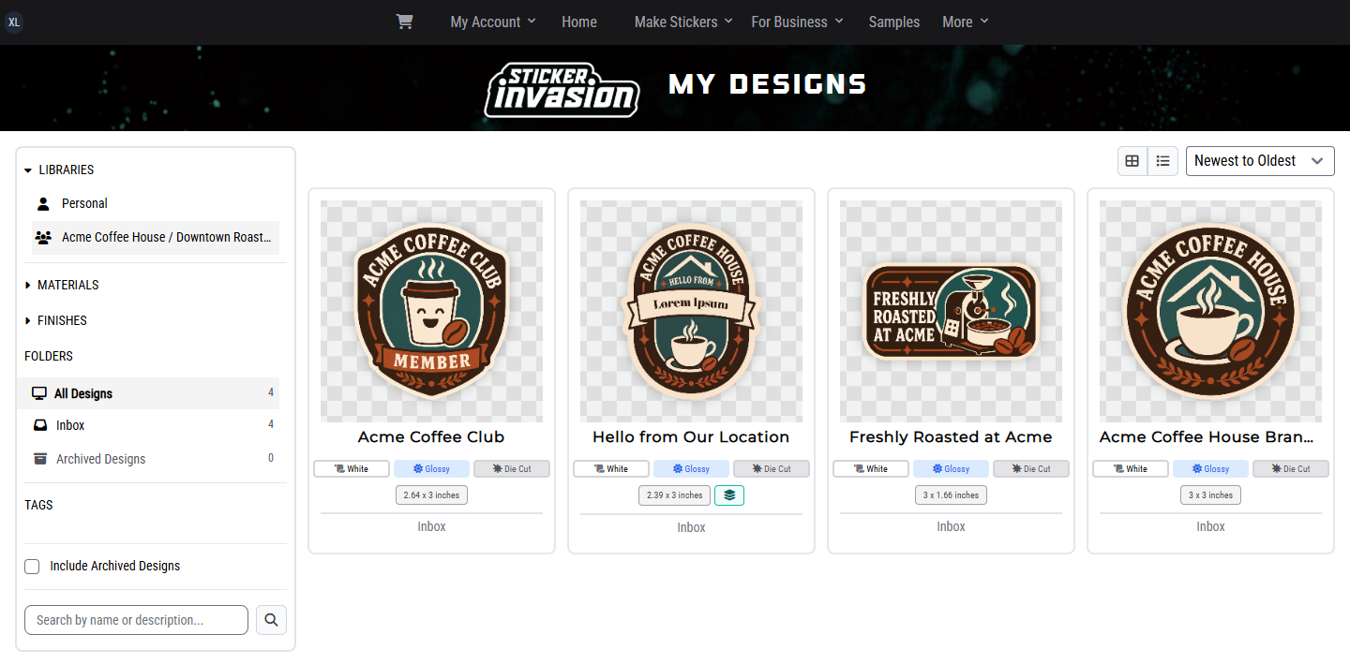Select Acme Coffee House / Downtown Roast library
Screen dimensions: 1350x664
(x=156, y=238)
